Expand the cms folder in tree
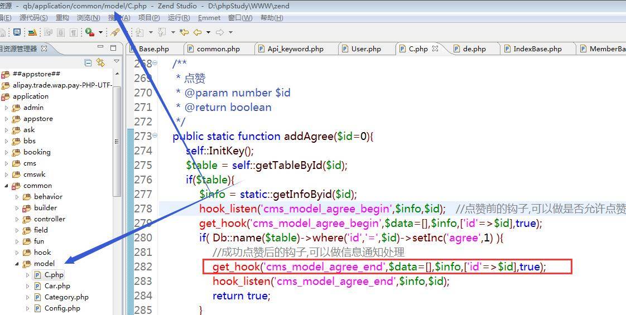The width and height of the screenshot is (626, 315). [x=7, y=163]
